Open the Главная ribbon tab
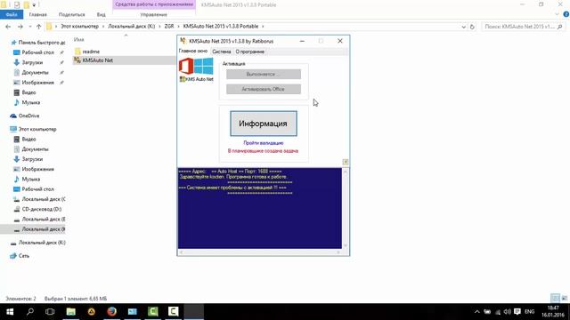 (37, 14)
